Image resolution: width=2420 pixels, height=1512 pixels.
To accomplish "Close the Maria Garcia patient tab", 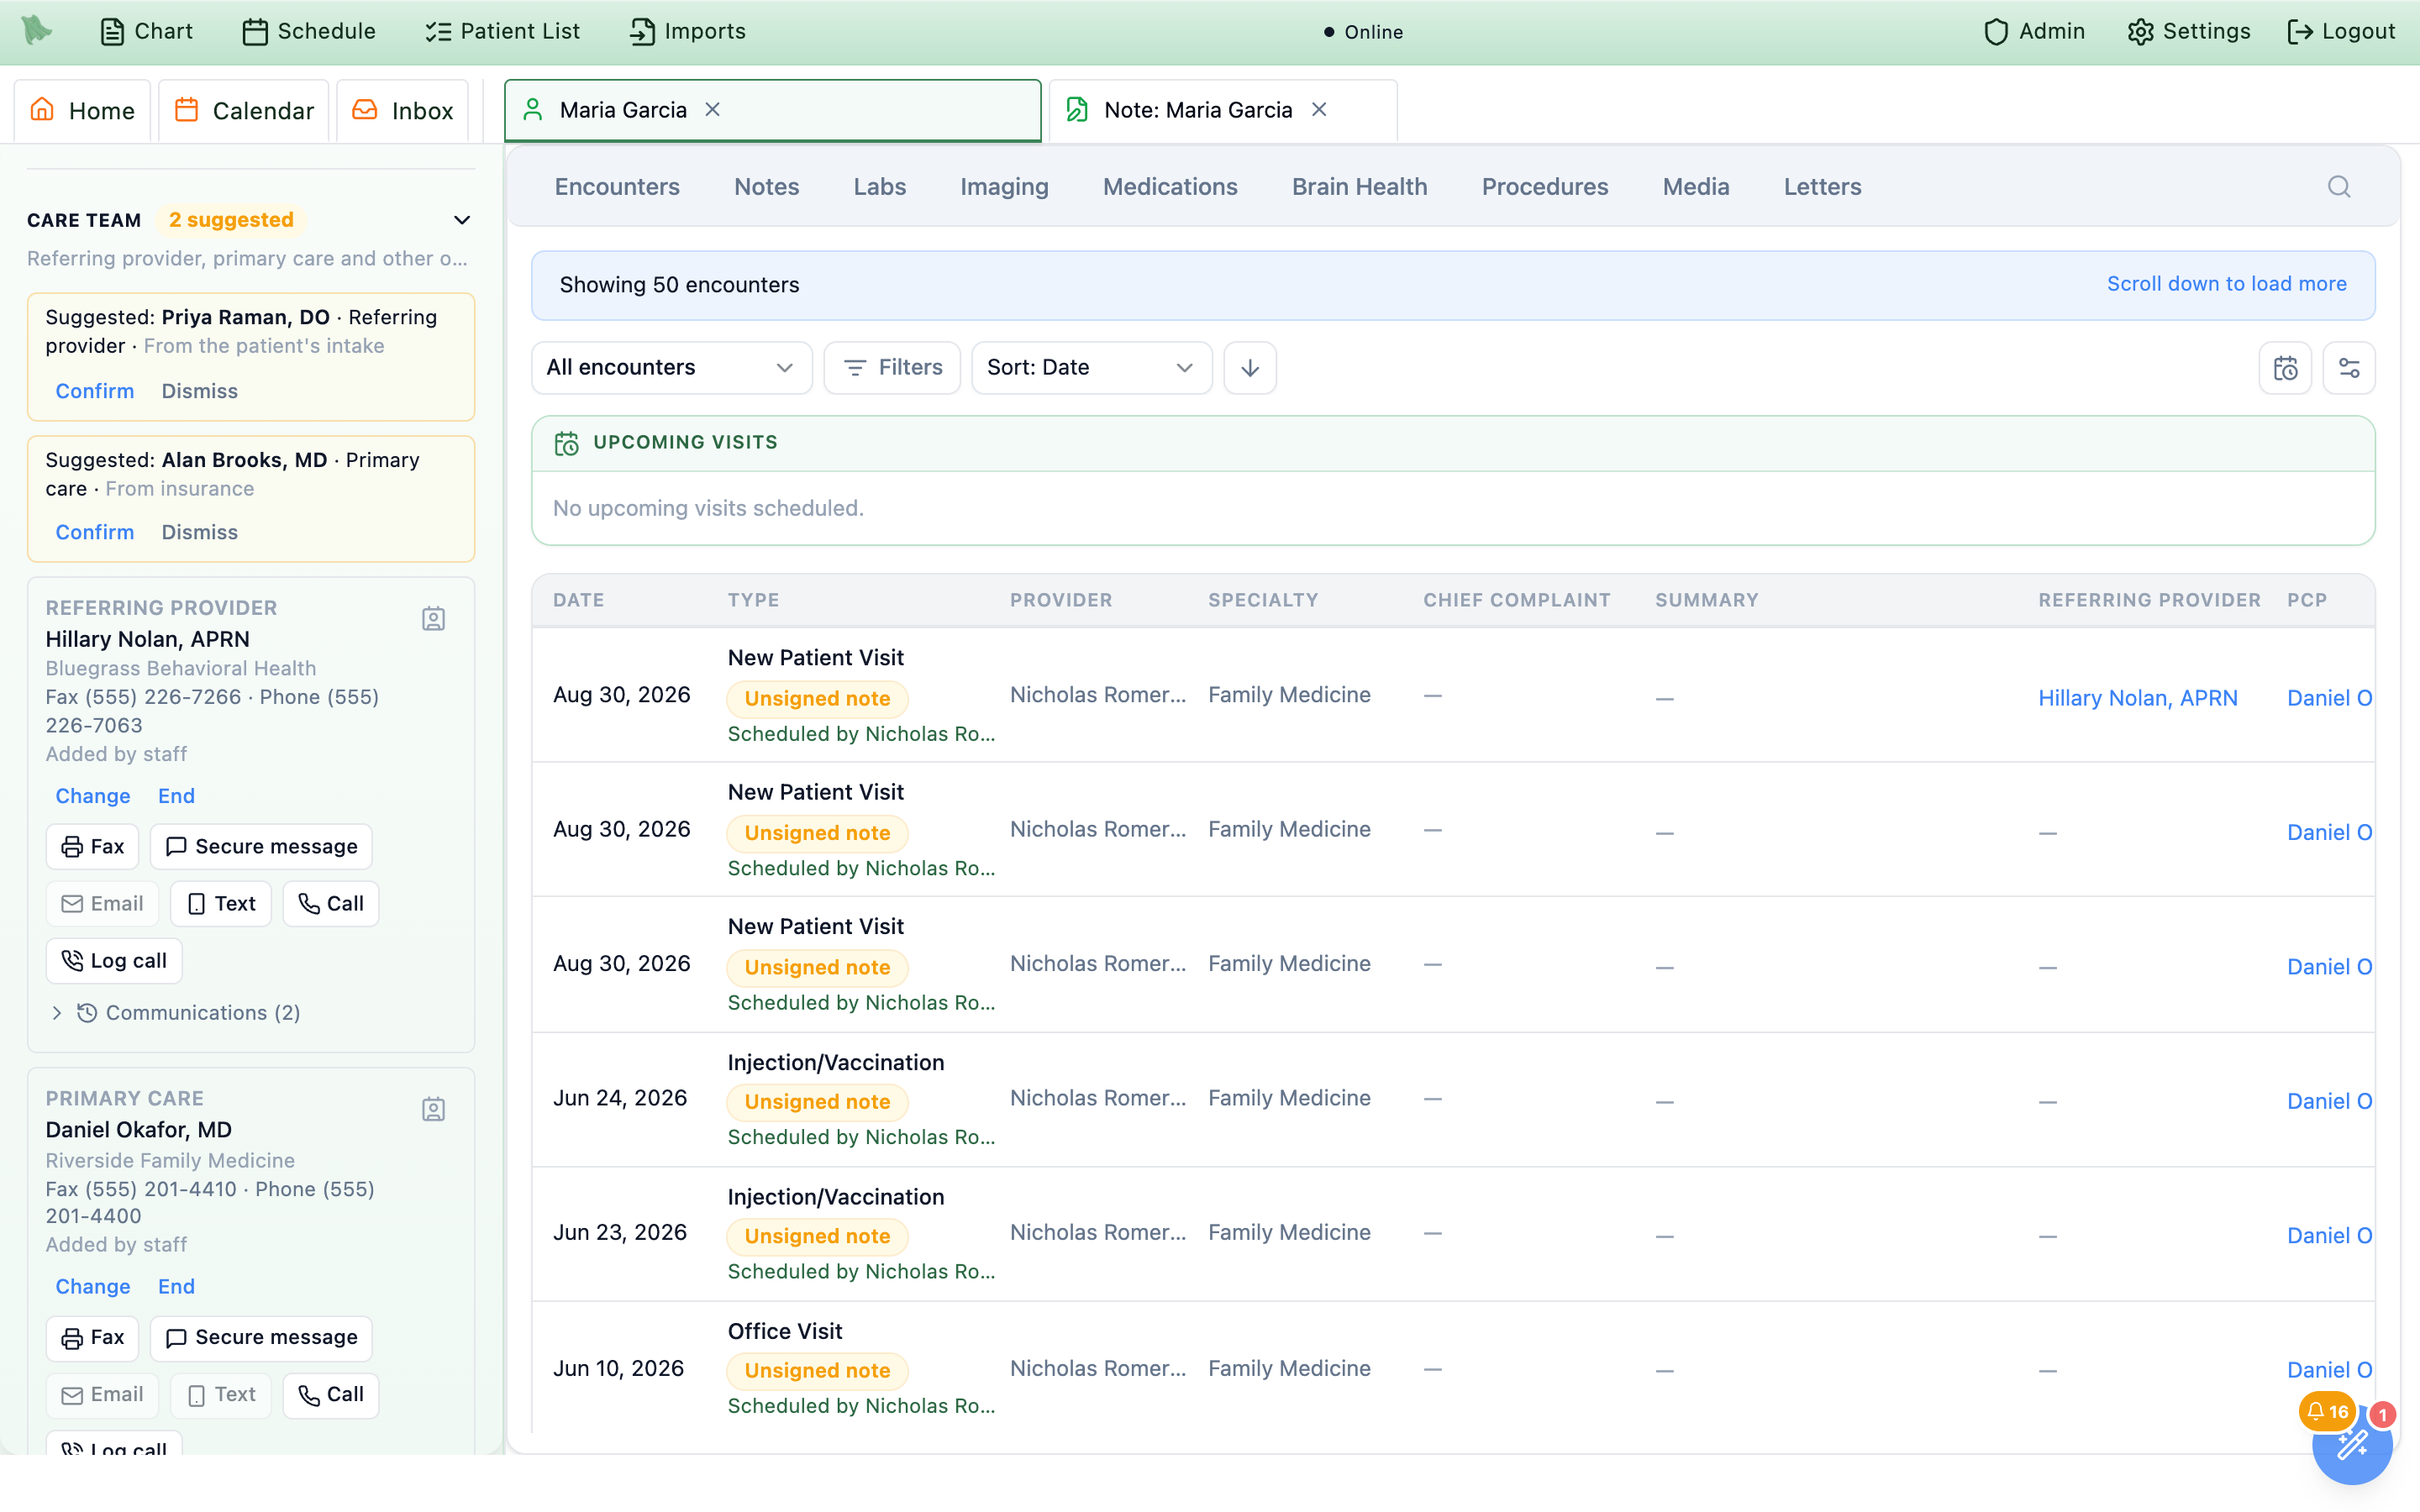I will 713,110.
